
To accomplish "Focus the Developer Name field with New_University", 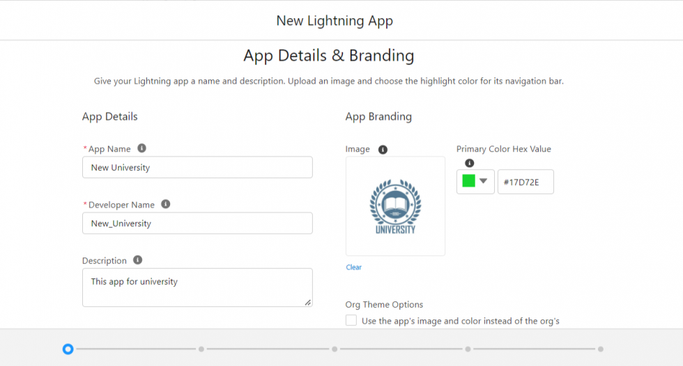I will pos(197,223).
